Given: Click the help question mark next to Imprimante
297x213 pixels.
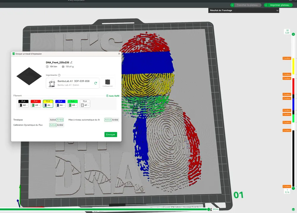Looking at the screenshot, I should click(x=59, y=75).
